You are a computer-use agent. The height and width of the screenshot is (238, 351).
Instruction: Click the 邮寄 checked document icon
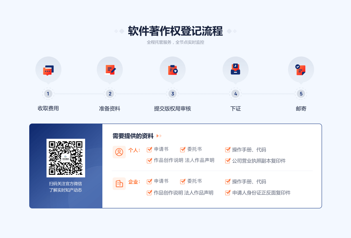[301, 70]
